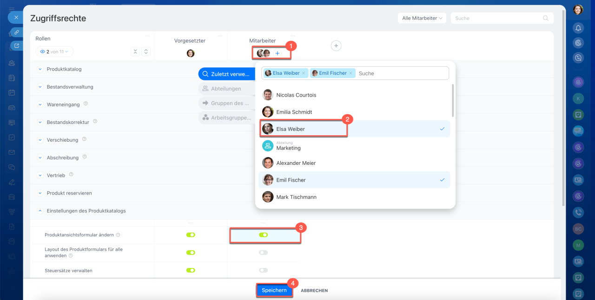Image resolution: width=595 pixels, height=300 pixels.
Task: Select Emilia Schmidt from the list
Action: pyautogui.click(x=354, y=112)
